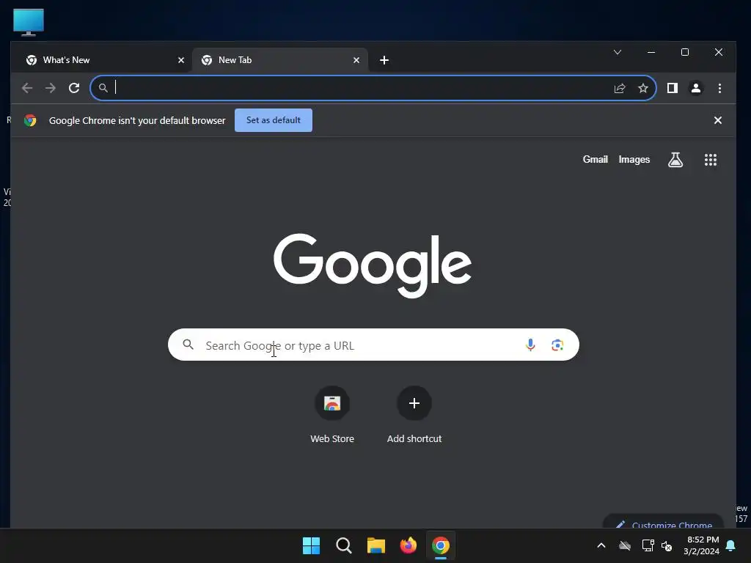Open Search Labs flask icon
The height and width of the screenshot is (563, 751).
pyautogui.click(x=675, y=160)
